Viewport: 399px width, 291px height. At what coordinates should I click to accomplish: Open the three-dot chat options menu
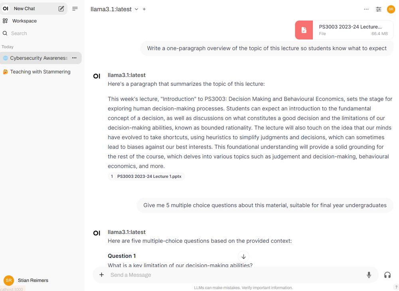366,9
